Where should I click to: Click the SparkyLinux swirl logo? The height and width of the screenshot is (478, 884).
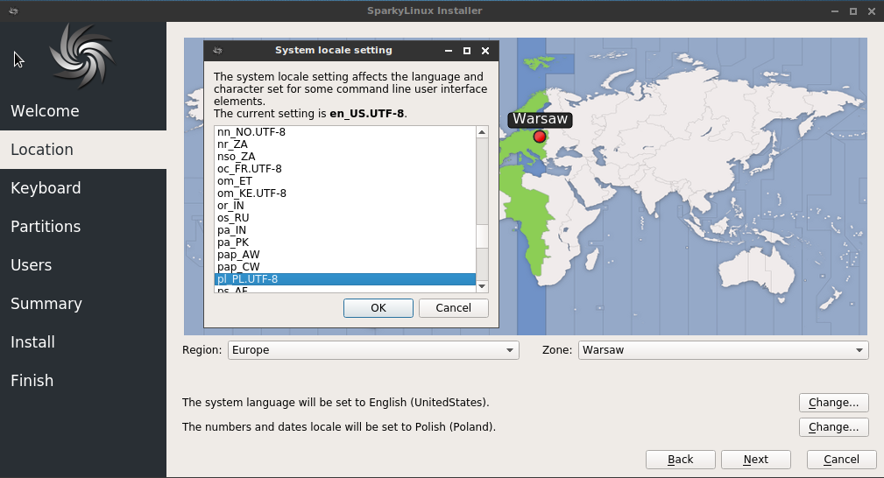(x=83, y=55)
